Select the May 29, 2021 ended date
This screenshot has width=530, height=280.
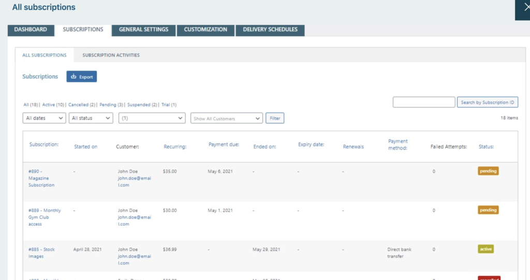tap(266, 249)
